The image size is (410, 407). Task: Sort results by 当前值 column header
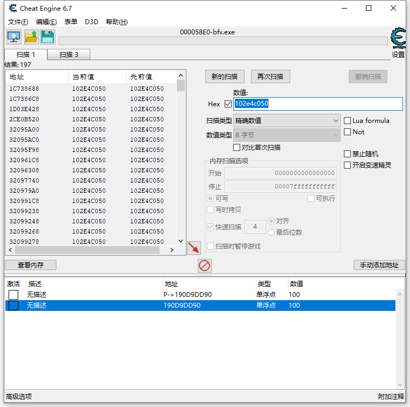tap(98, 77)
